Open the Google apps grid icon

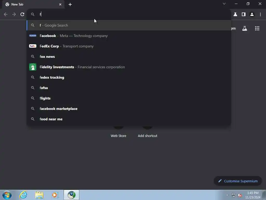click(x=257, y=28)
